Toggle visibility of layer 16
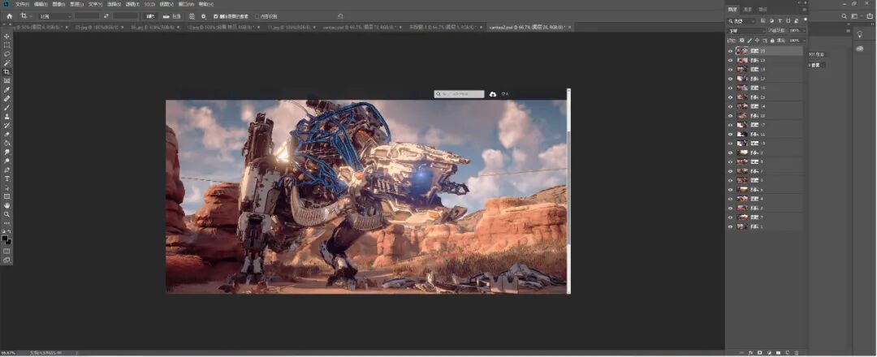 pyautogui.click(x=730, y=88)
